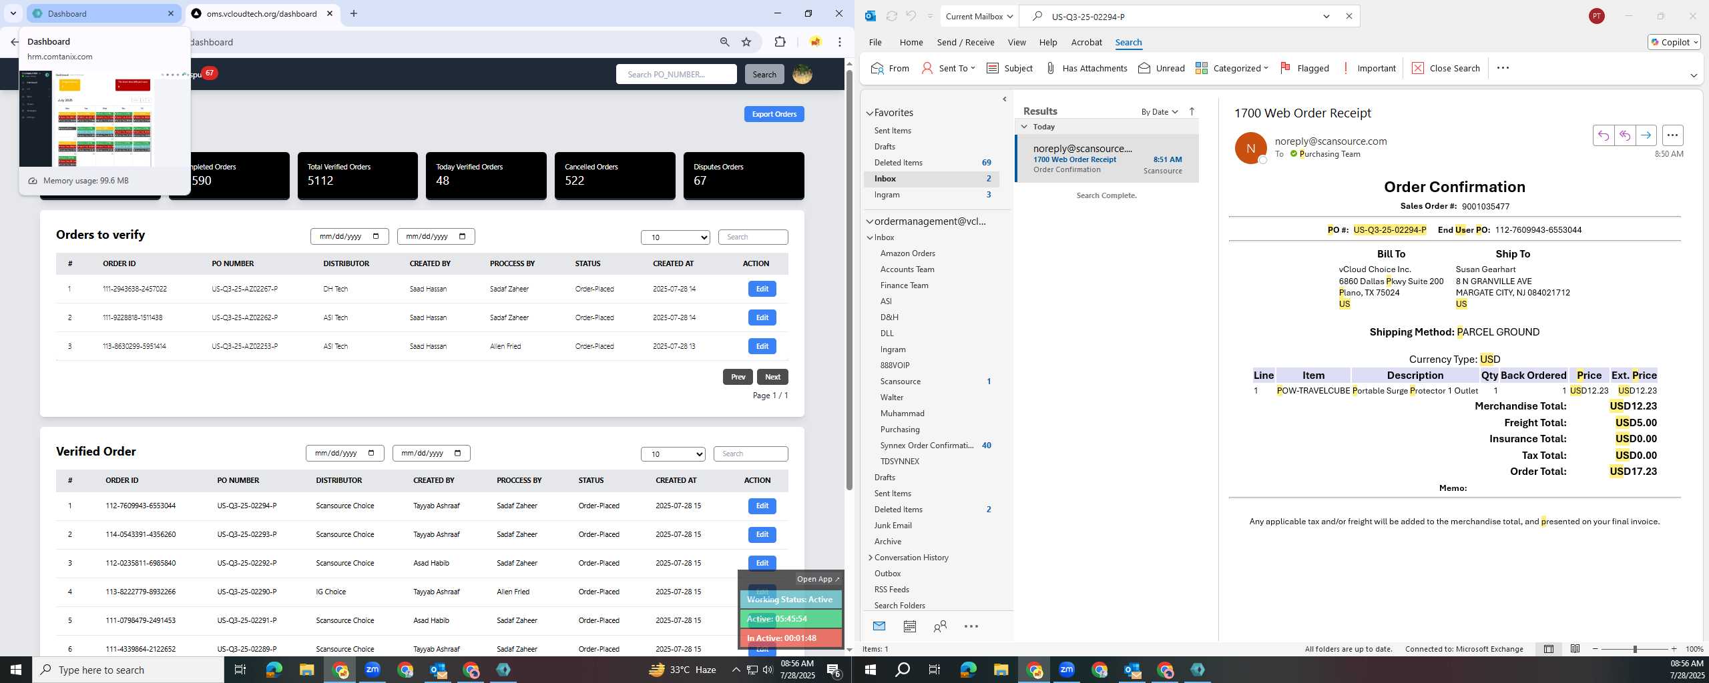Edit verified order US-Q3-25-02293-P
This screenshot has width=1709, height=683.
tap(762, 534)
